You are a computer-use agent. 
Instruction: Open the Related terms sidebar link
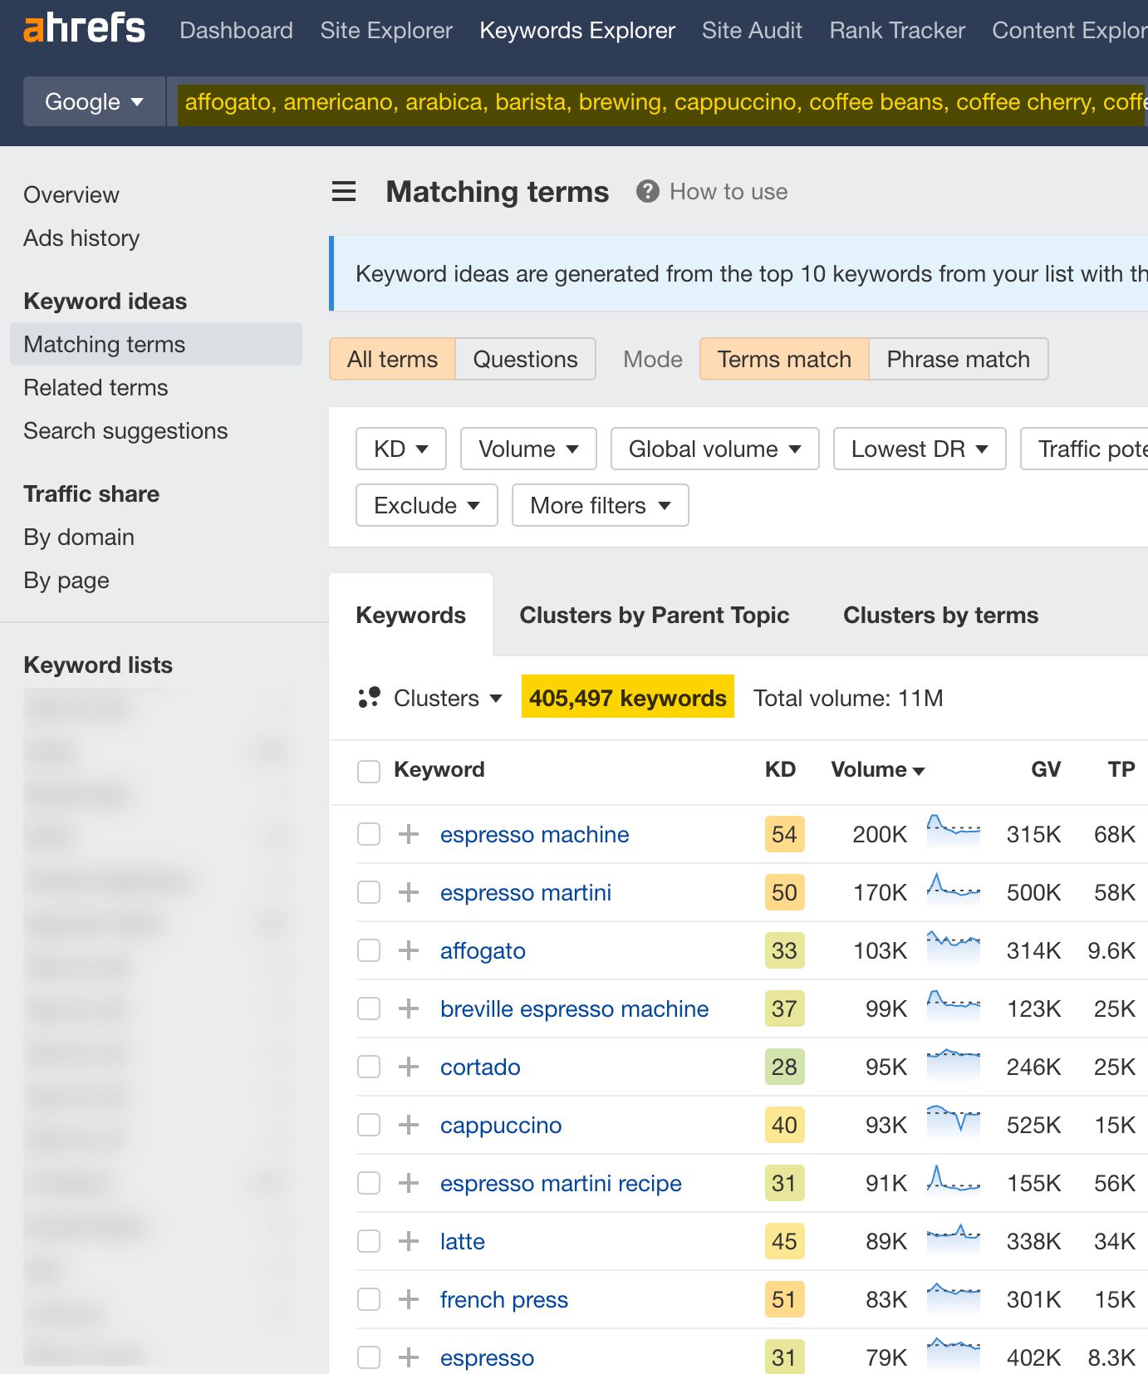click(x=96, y=387)
